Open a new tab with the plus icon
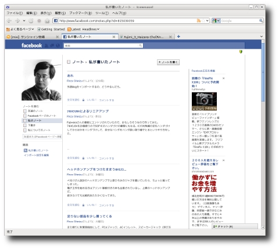This screenshot has height=249, width=279. pyautogui.click(x=178, y=37)
